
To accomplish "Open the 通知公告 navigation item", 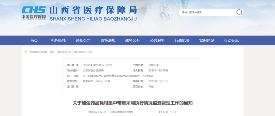I will point(83,40).
